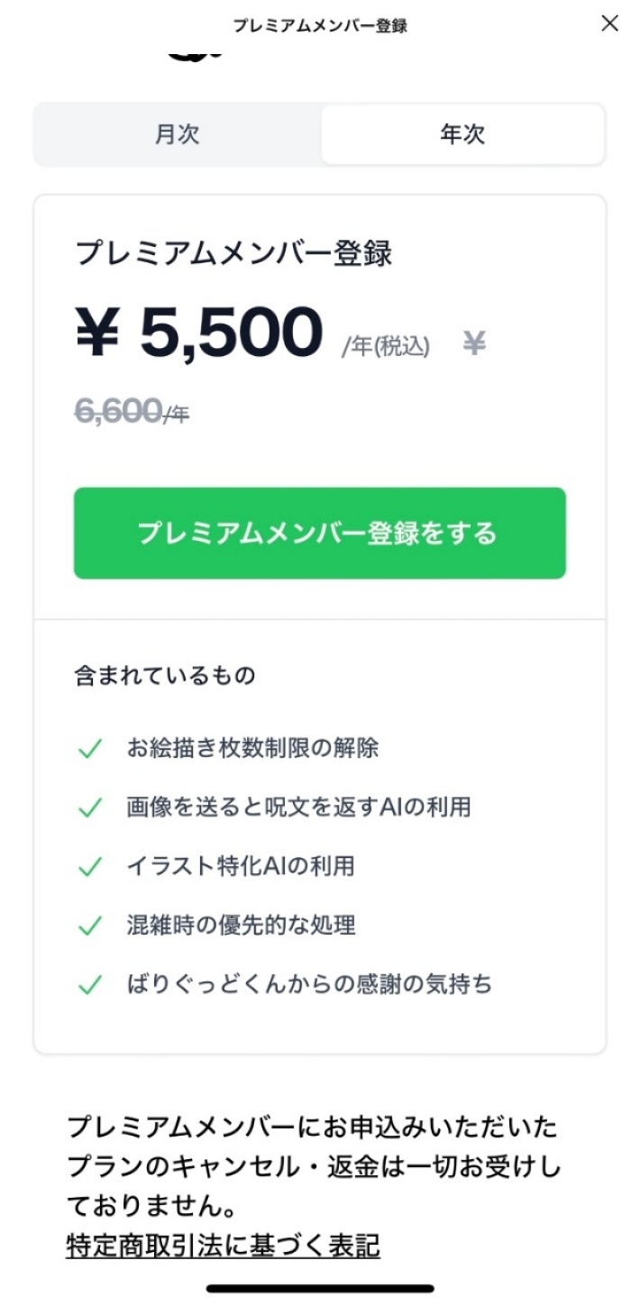Image resolution: width=640 pixels, height=1306 pixels.
Task: Tap the home indicator bar at the bottom
Action: (320, 1289)
